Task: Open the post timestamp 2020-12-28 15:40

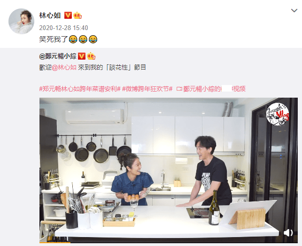Action: (63, 28)
